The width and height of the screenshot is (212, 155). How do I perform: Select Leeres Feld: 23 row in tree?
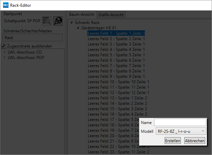click(x=119, y=152)
